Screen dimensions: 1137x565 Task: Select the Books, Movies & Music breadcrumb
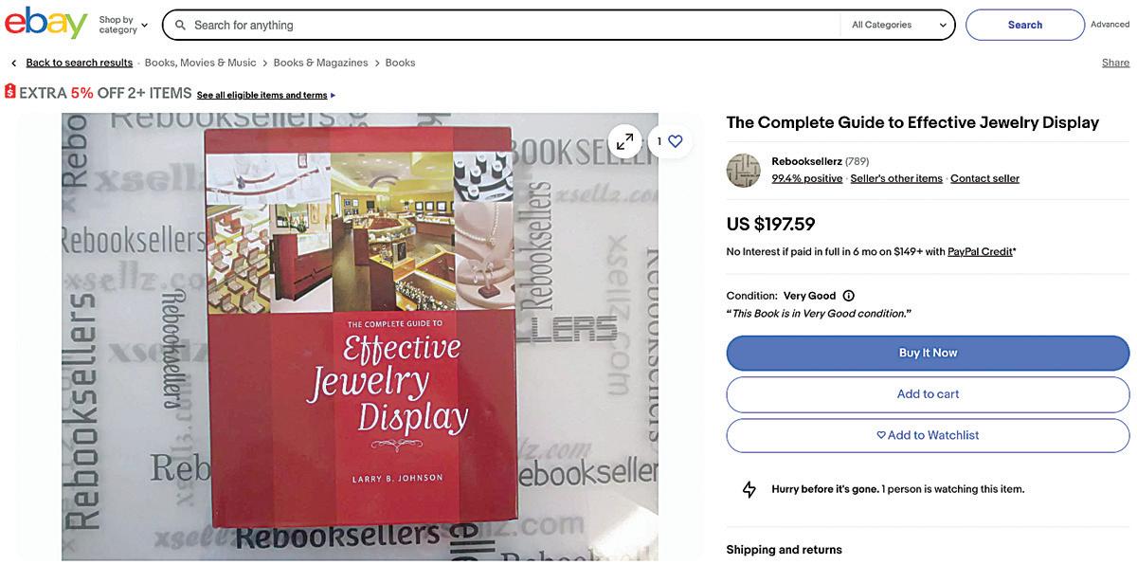pyautogui.click(x=201, y=64)
